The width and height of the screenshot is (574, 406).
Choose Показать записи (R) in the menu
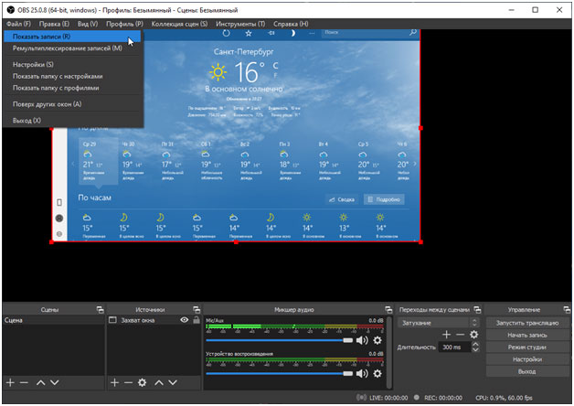[x=72, y=37]
